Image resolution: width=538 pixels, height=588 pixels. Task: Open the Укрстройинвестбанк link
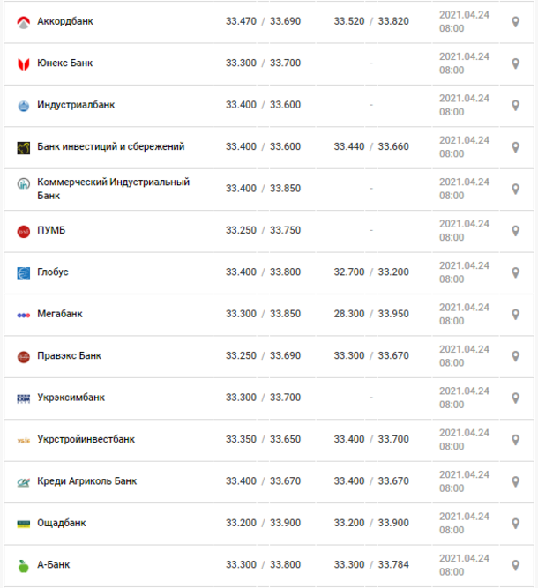point(86,439)
